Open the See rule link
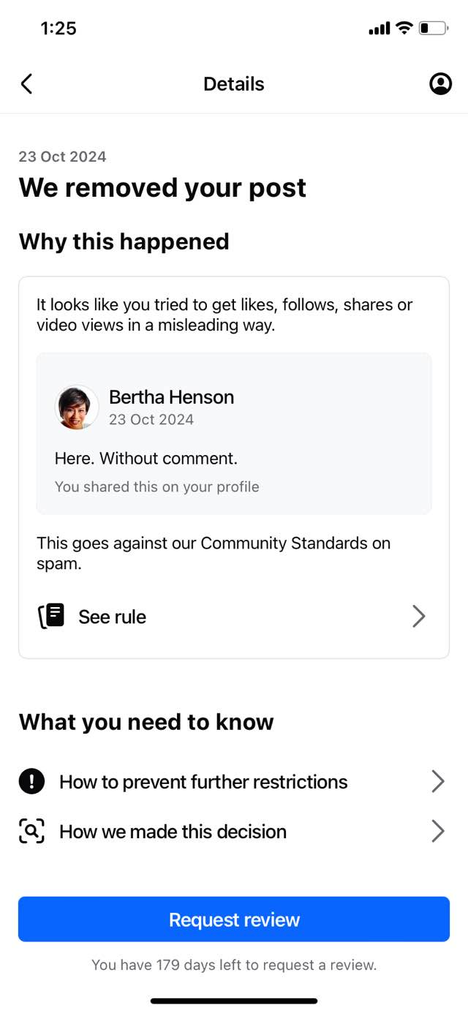468x1013 pixels. (113, 617)
